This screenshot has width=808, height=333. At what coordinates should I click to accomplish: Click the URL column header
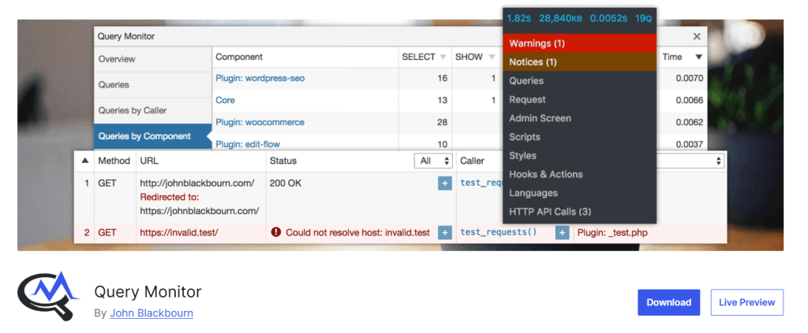pyautogui.click(x=149, y=161)
